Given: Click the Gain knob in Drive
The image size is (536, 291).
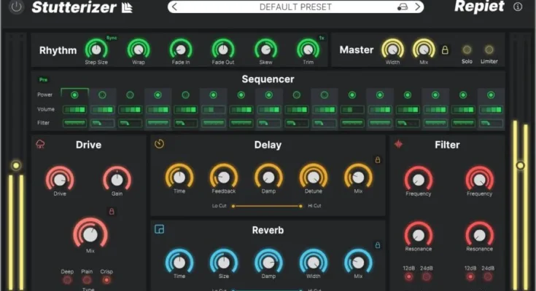Looking at the screenshot, I should 117,179.
